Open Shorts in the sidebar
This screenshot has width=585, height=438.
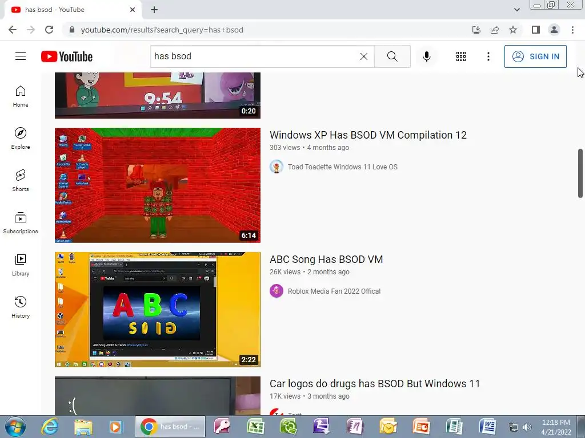point(21,180)
